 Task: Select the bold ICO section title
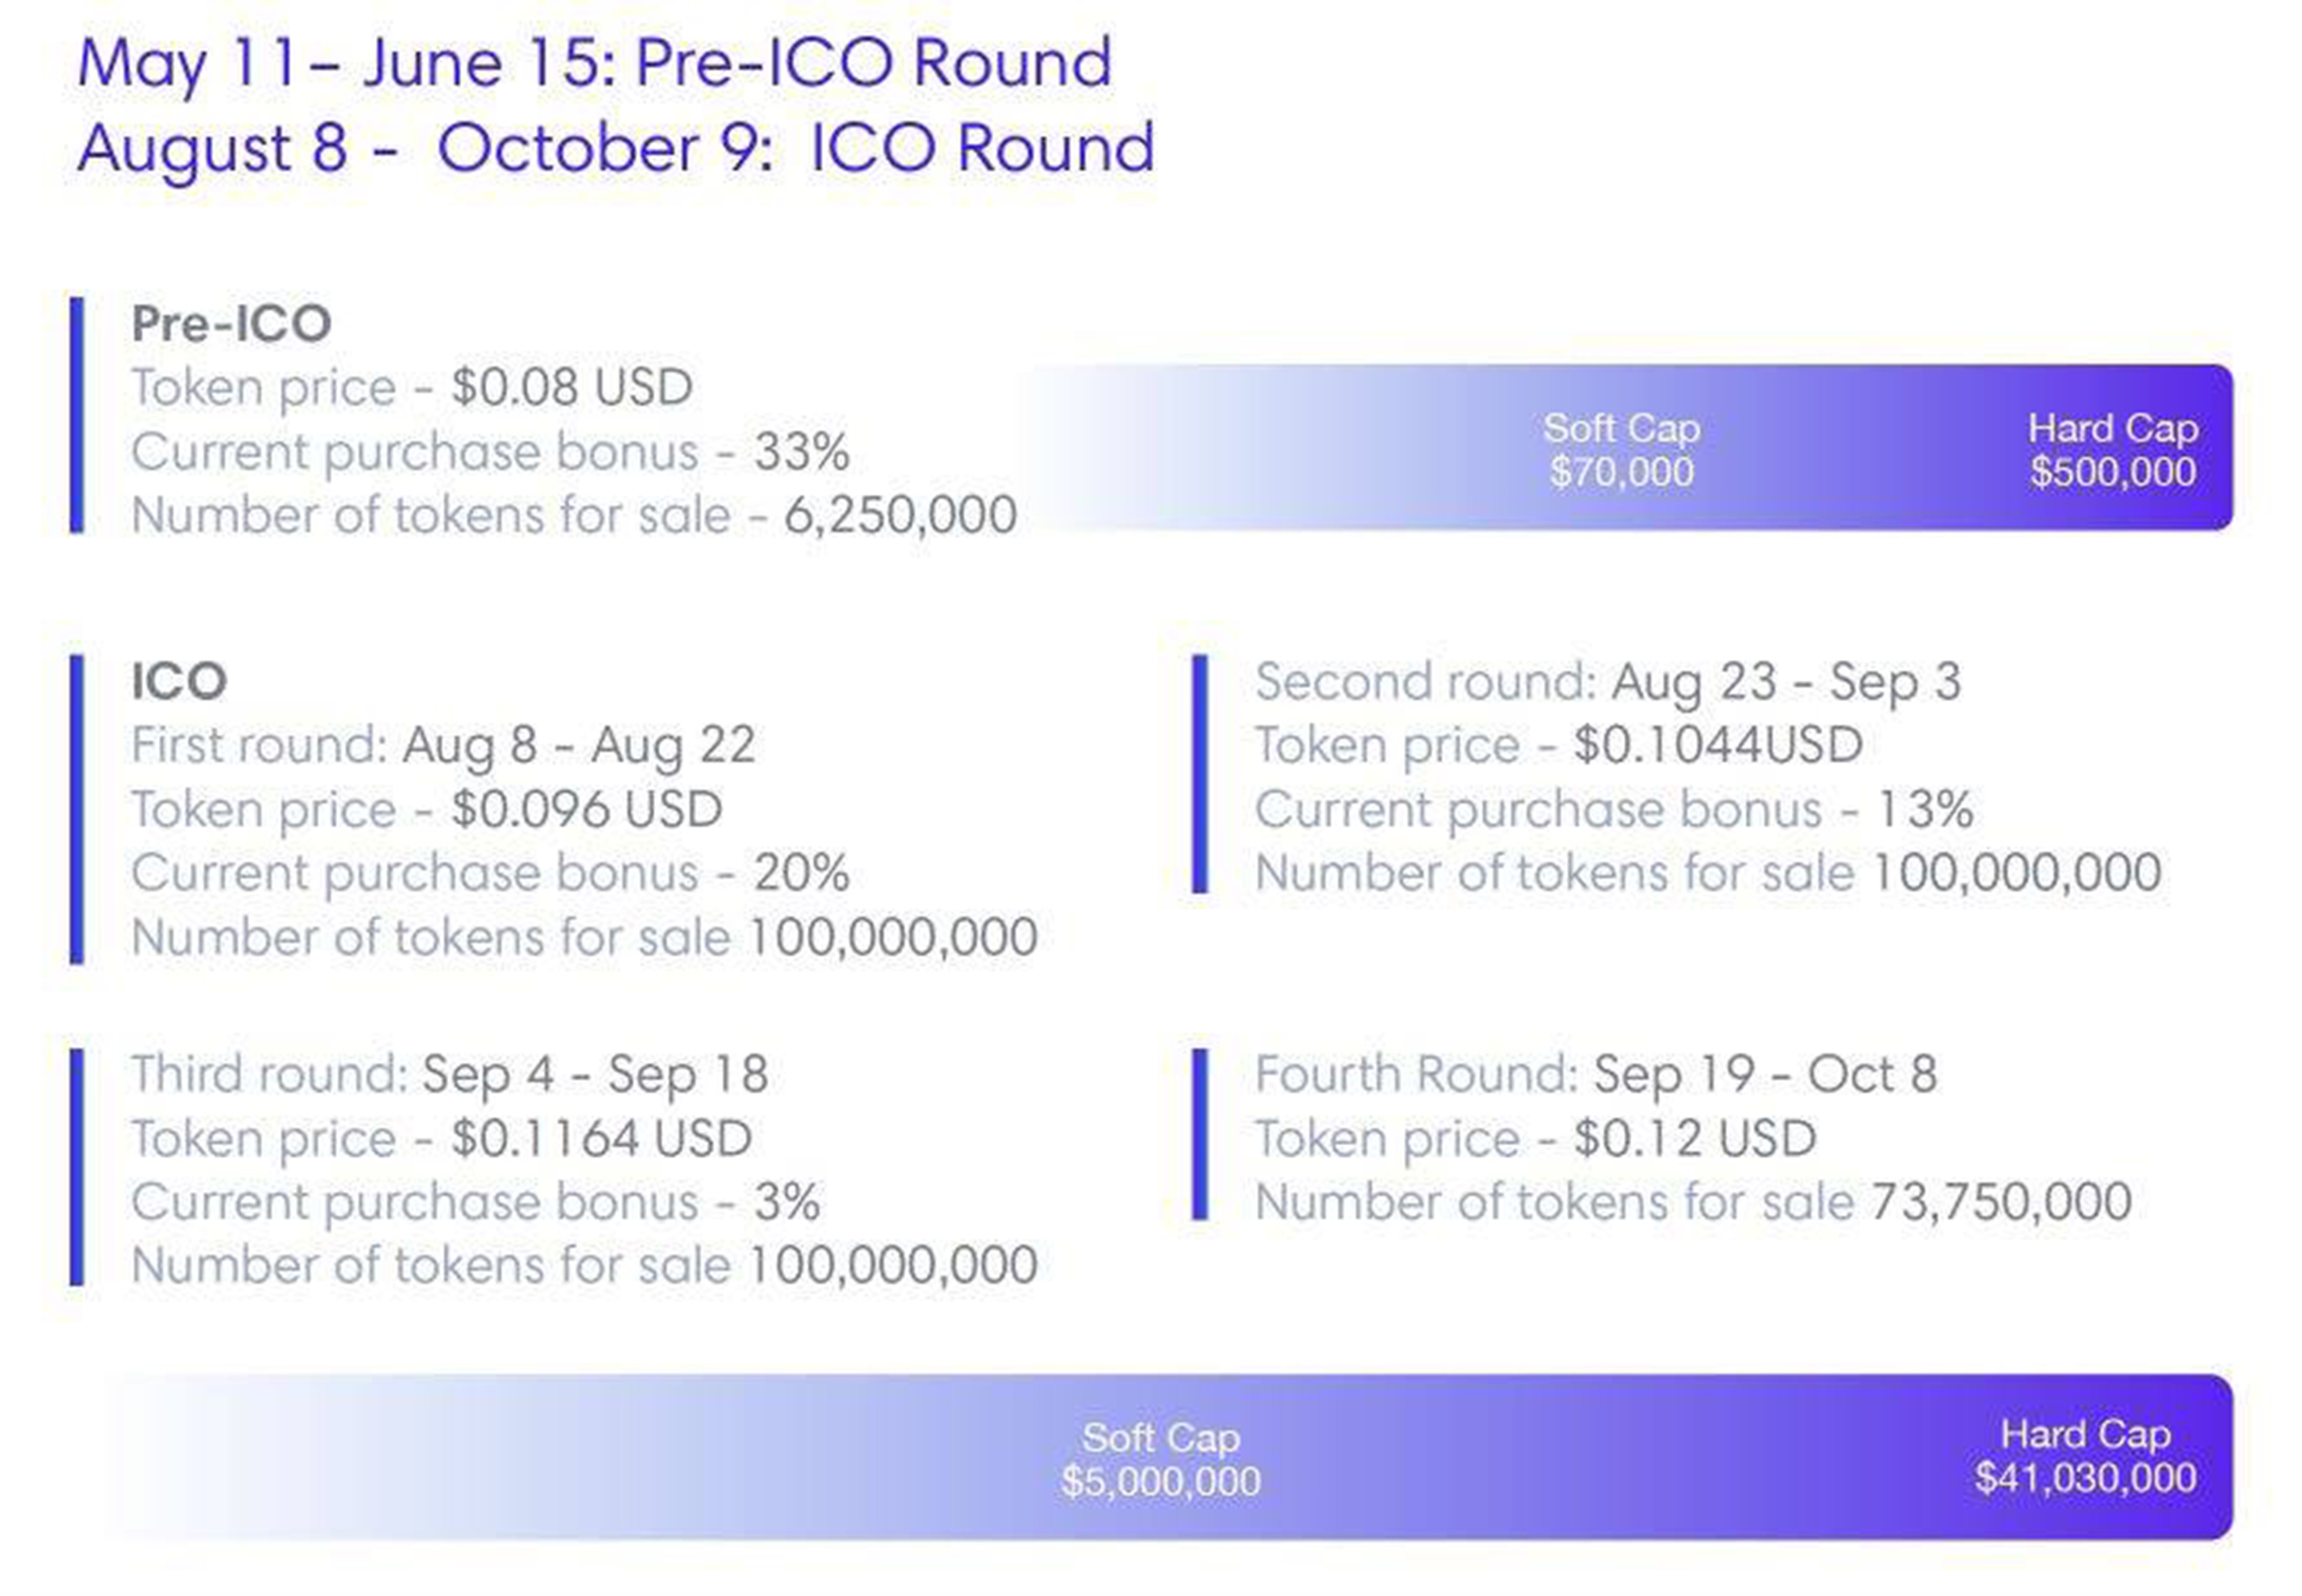(x=179, y=681)
